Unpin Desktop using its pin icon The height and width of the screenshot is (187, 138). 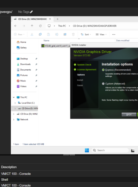36,59
